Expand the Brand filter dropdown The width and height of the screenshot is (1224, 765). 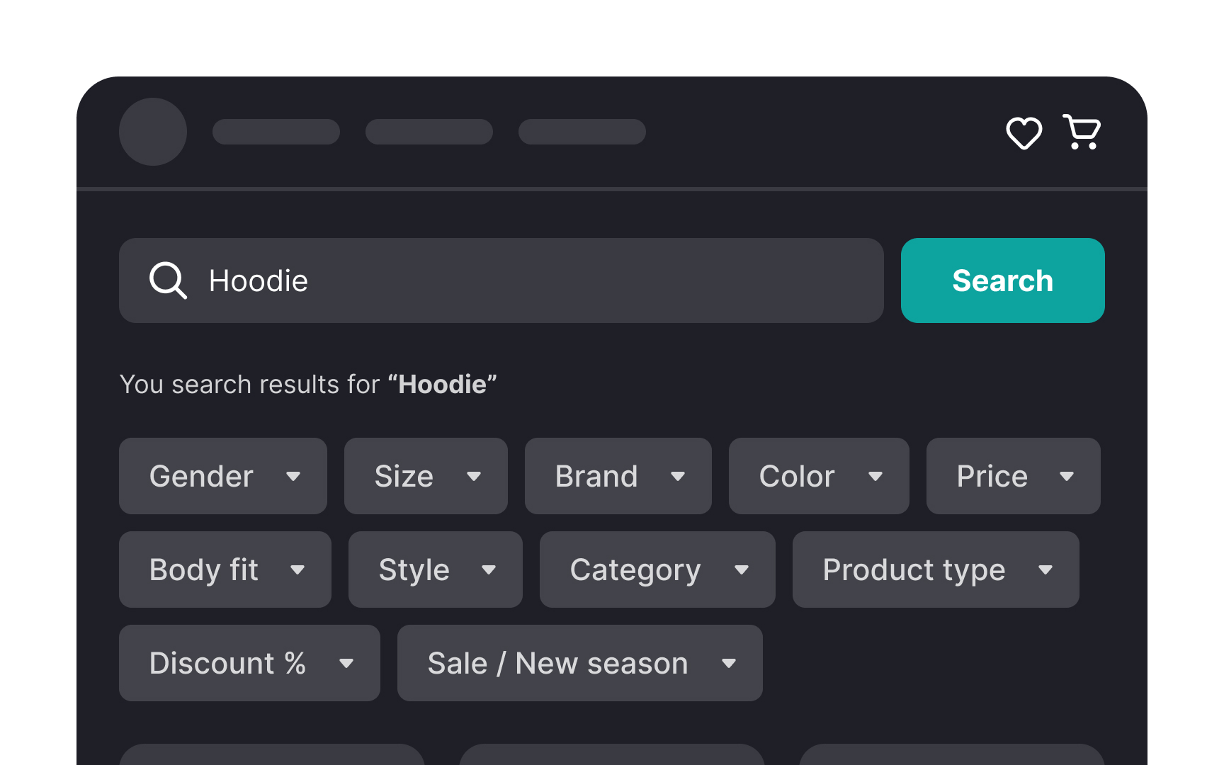click(x=618, y=476)
